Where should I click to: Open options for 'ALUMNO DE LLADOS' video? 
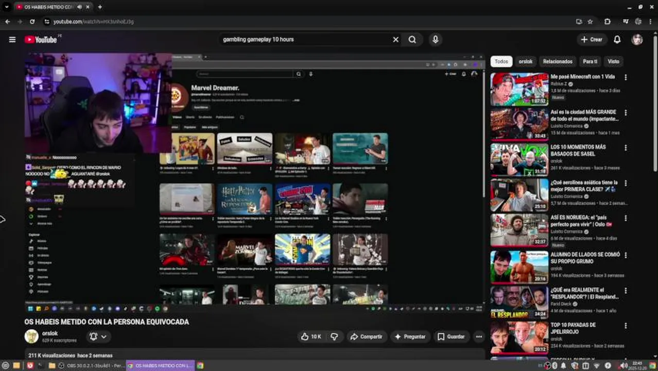[x=626, y=255]
